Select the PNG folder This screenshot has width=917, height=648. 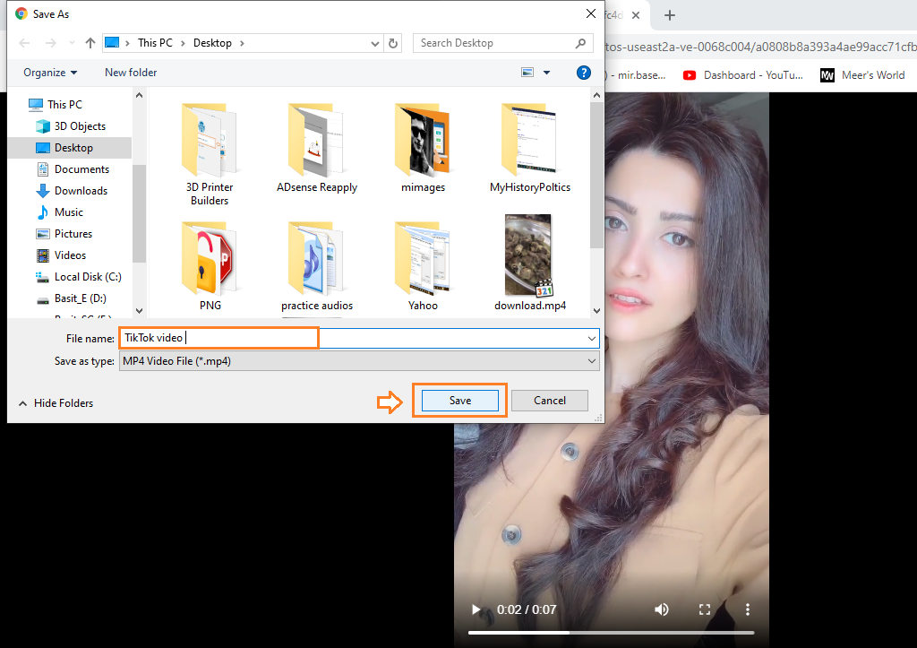[210, 266]
